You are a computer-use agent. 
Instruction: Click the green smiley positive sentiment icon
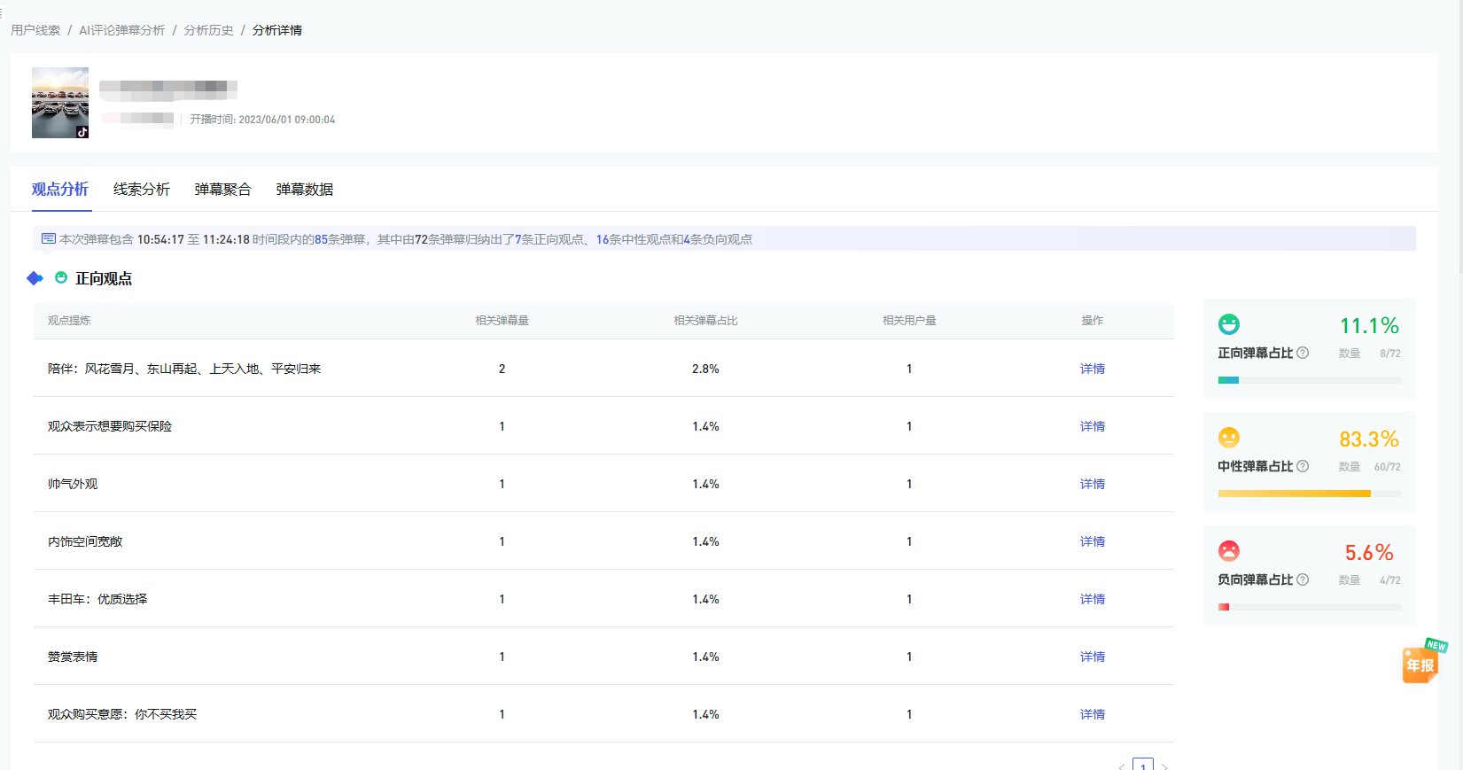[1228, 324]
